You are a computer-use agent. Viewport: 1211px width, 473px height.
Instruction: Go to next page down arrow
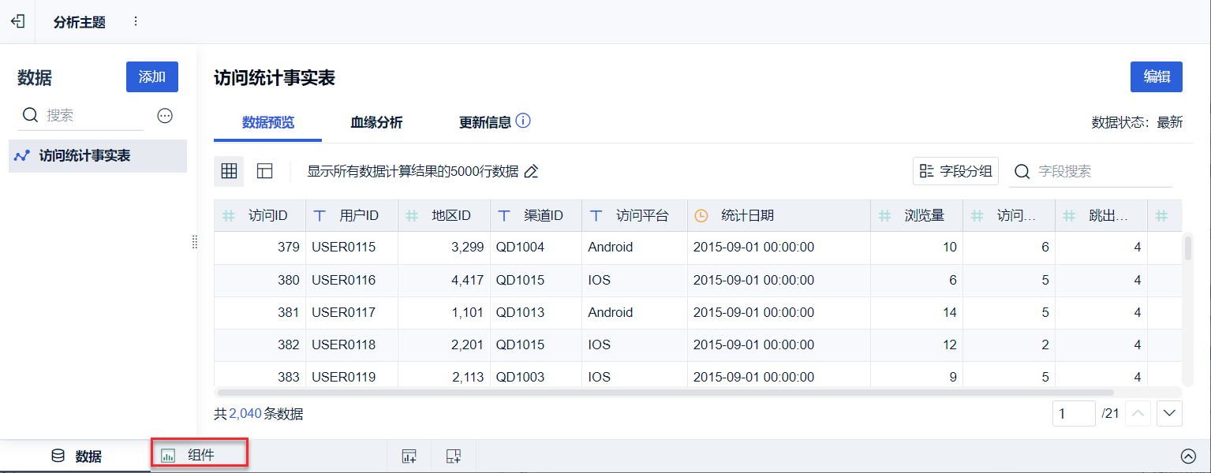pyautogui.click(x=1169, y=413)
